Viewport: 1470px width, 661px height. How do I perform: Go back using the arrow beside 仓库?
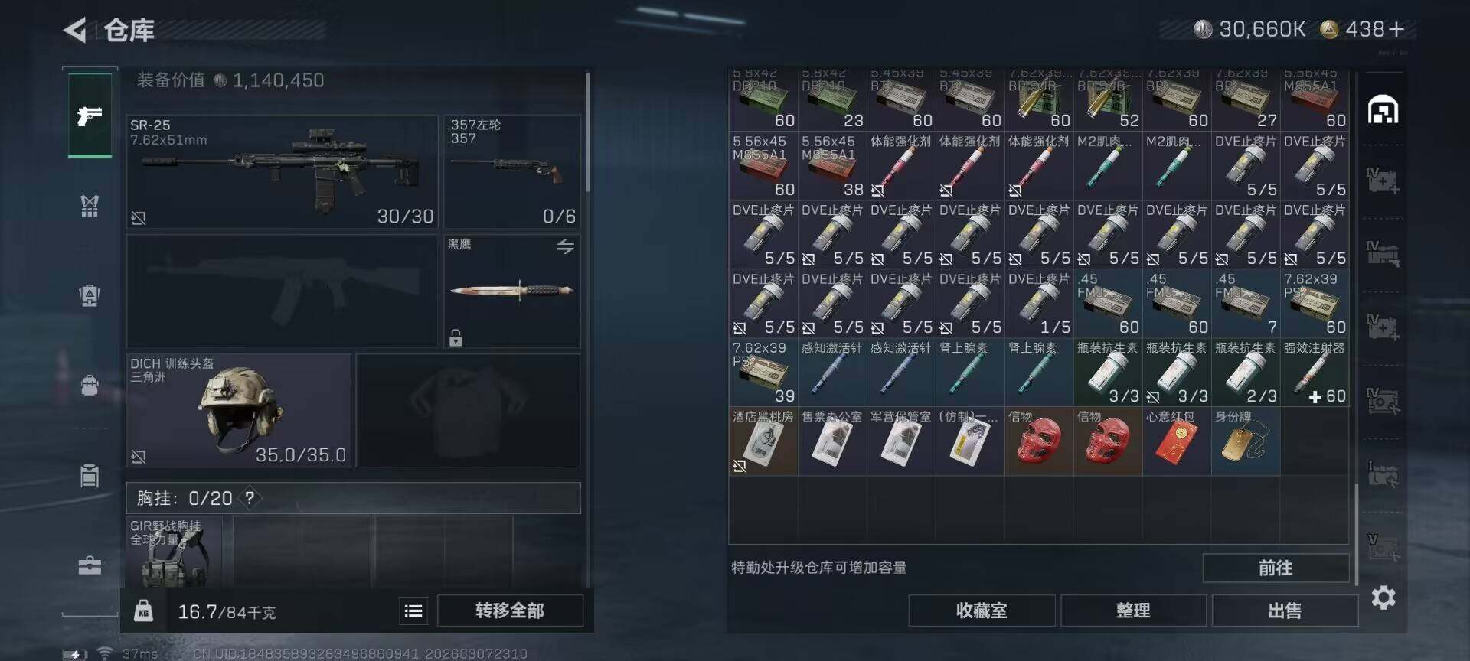tap(75, 31)
